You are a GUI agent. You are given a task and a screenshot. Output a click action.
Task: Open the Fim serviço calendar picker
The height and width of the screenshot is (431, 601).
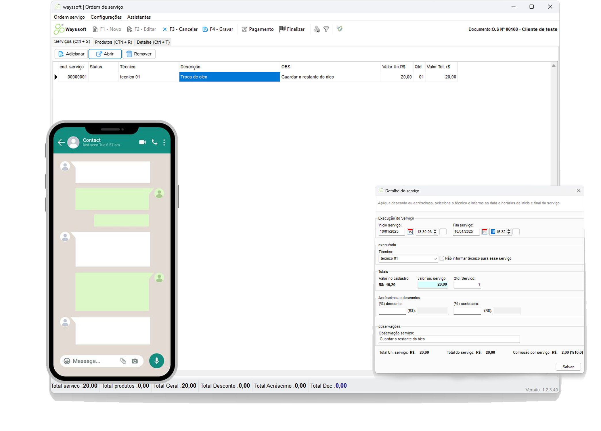tap(485, 232)
